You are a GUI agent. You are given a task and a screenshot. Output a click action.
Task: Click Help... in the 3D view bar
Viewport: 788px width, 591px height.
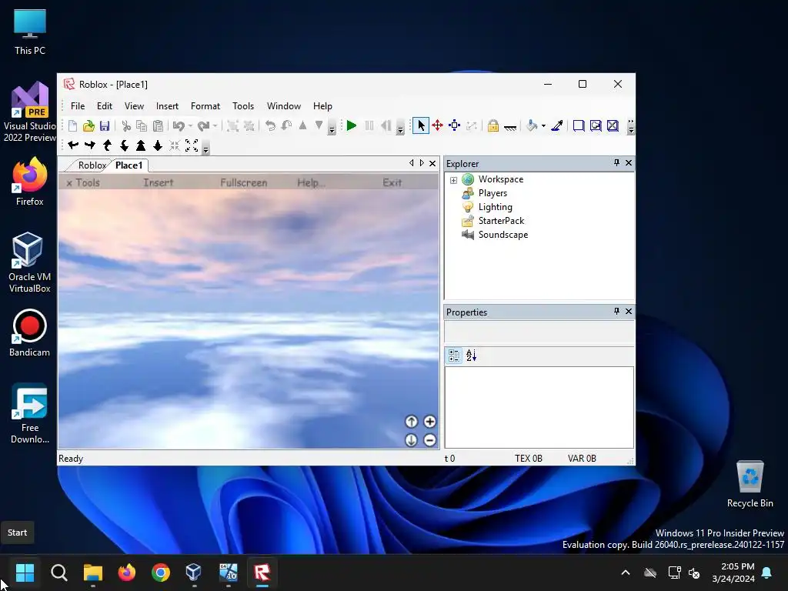pos(311,183)
